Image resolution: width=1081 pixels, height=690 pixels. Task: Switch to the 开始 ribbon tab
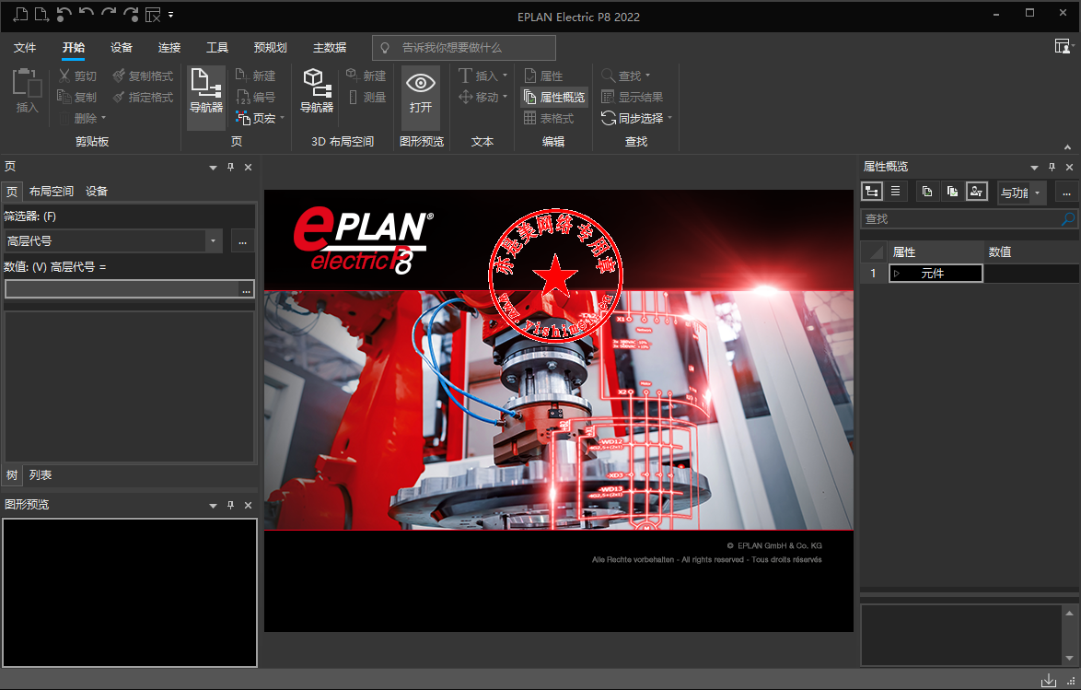coord(73,48)
